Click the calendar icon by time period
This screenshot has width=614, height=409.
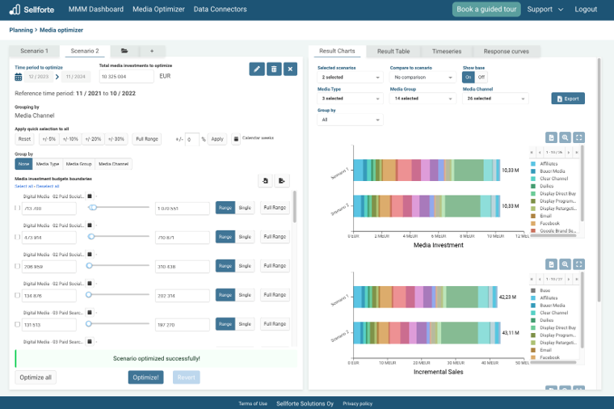tap(19, 77)
